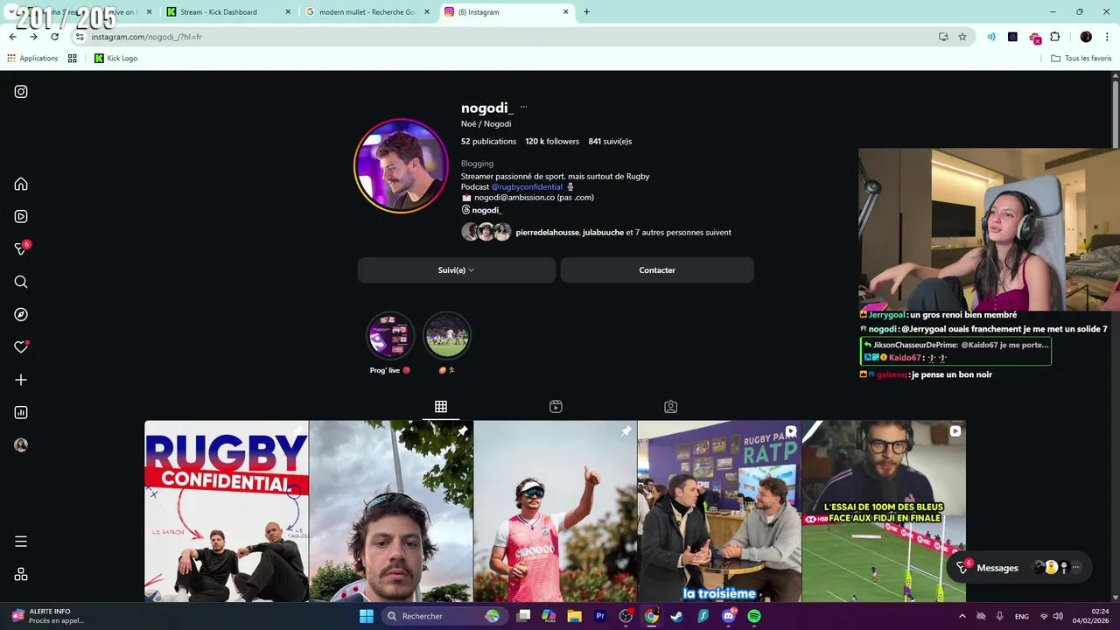The image size is (1120, 630).
Task: Bookmark this page with the star icon
Action: pyautogui.click(x=962, y=37)
